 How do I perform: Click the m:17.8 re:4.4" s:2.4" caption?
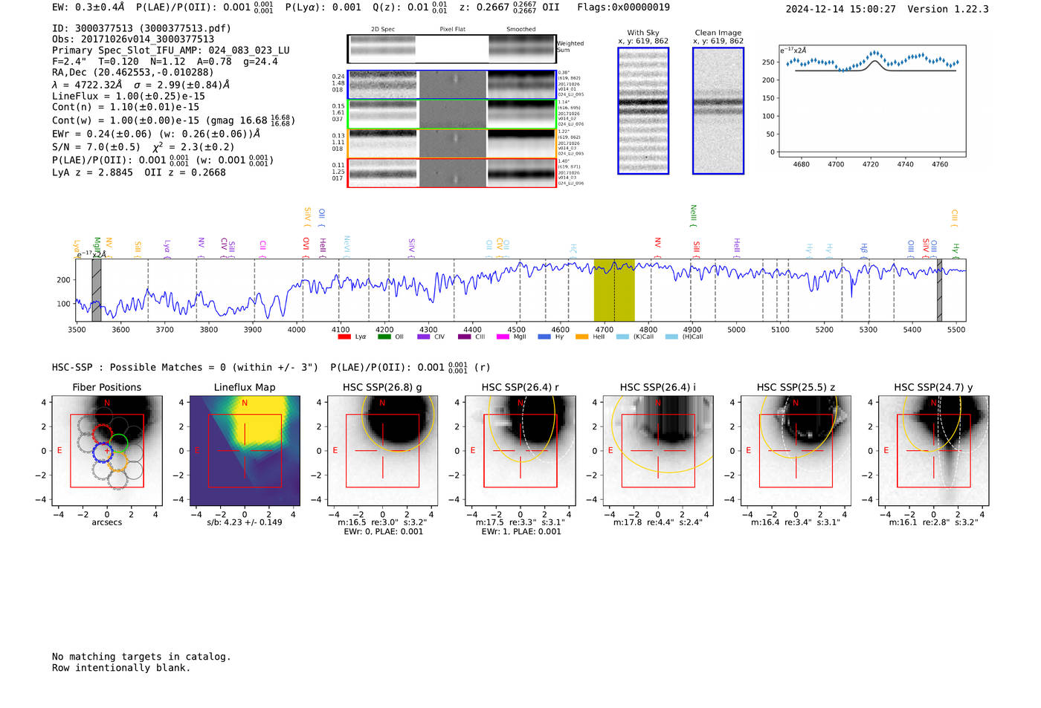pyautogui.click(x=658, y=522)
